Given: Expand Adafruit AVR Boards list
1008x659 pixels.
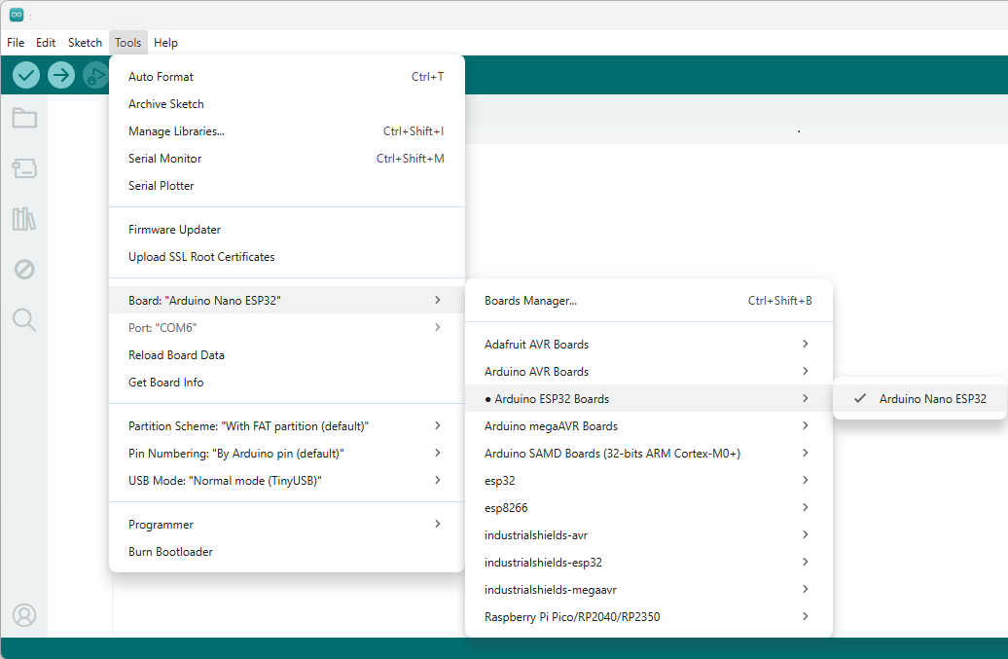Looking at the screenshot, I should (x=649, y=344).
